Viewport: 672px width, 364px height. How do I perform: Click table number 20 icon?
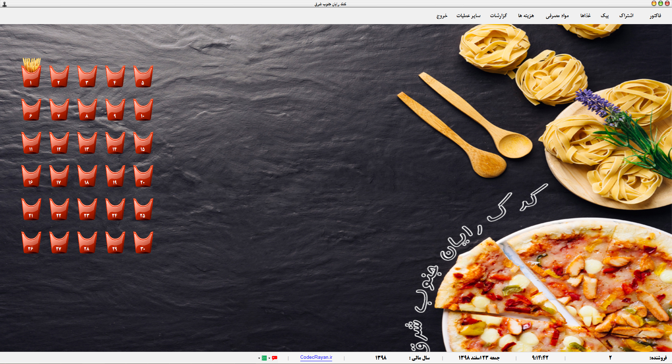pyautogui.click(x=143, y=176)
